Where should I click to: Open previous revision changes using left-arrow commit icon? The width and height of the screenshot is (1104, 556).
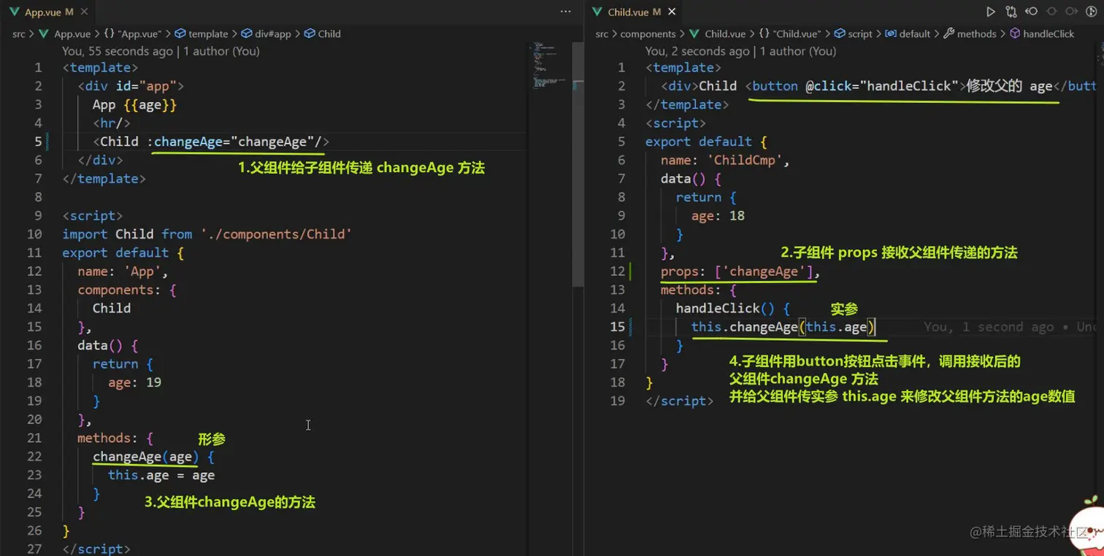[x=1031, y=12]
